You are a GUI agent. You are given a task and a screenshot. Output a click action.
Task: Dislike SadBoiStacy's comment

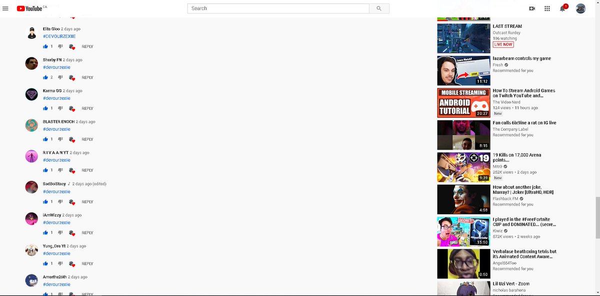click(x=60, y=202)
